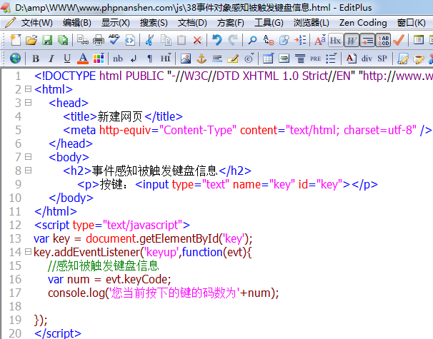The width and height of the screenshot is (433, 339).
Task: Insert div tag button
Action: point(367,59)
